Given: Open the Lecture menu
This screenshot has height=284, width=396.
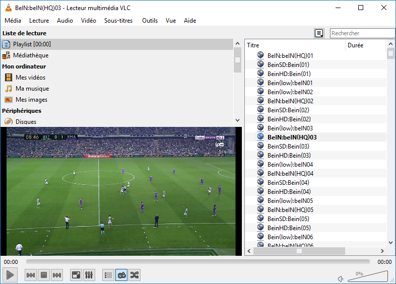Looking at the screenshot, I should [39, 21].
